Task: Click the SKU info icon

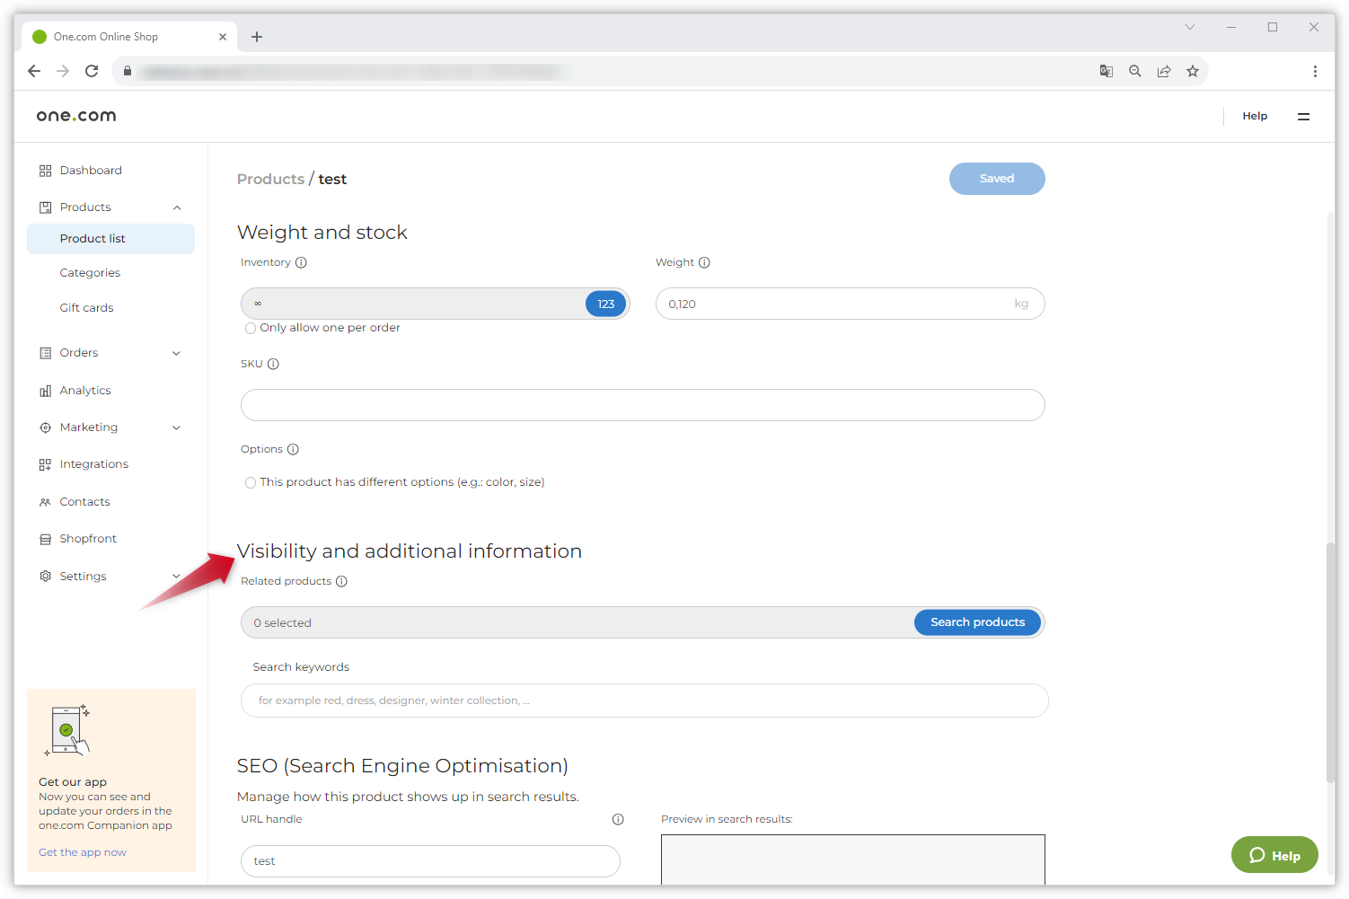Action: 273,365
